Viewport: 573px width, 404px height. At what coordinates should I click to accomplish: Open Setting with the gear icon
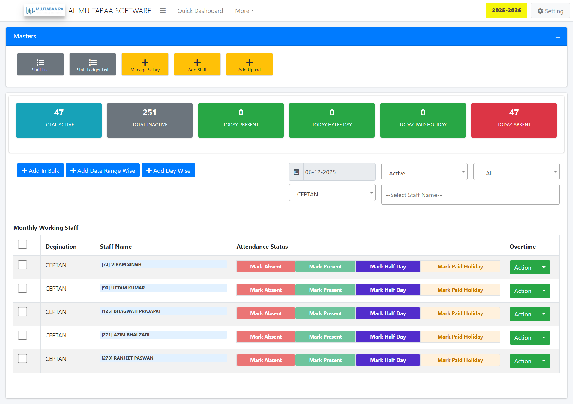[550, 11]
